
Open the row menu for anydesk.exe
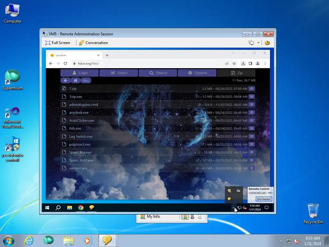252,113
